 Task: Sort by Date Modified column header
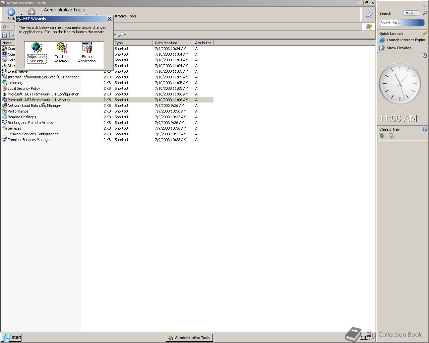(x=173, y=43)
